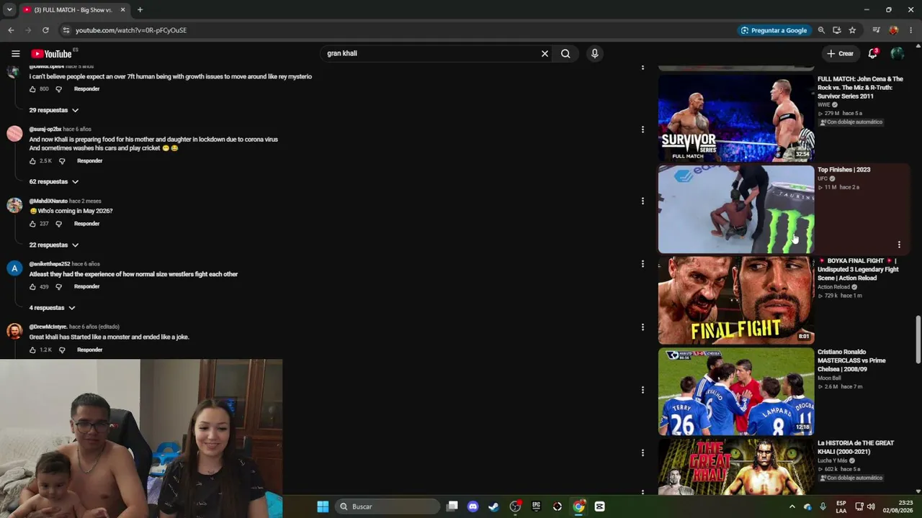Like the 'Who's coming in May 2026?' comment
Image resolution: width=922 pixels, height=518 pixels.
[x=32, y=224]
